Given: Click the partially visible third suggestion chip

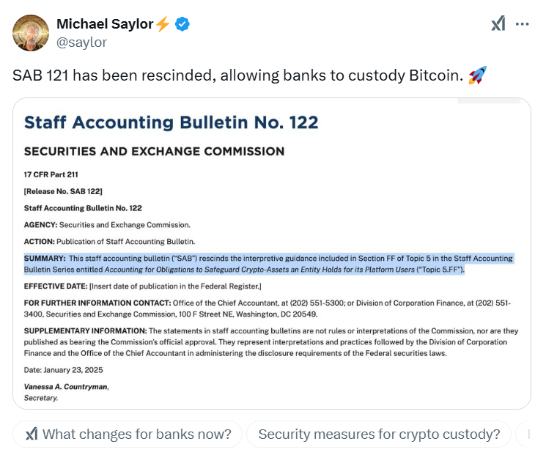Looking at the screenshot, I should 525,434.
